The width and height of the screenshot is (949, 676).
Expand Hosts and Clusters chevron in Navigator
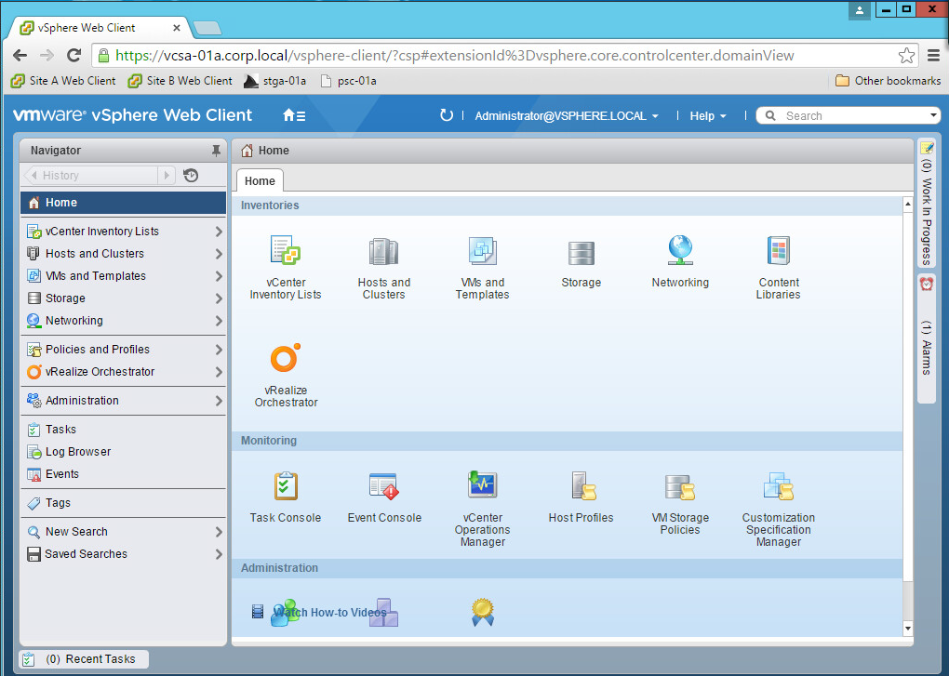pos(219,254)
